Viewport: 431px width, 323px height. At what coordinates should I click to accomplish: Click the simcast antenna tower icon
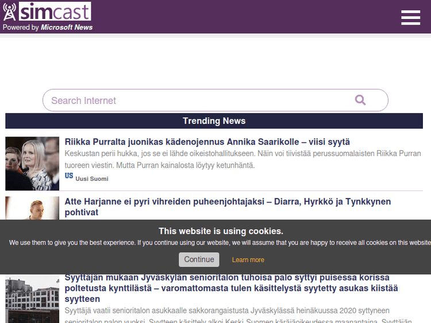(10, 12)
